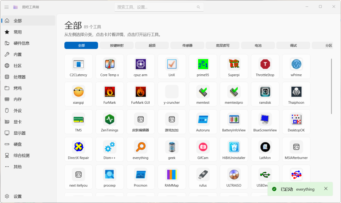Screen dimensions: 341x203
Task: Open 显卡 sidebar category
Action: point(28,122)
